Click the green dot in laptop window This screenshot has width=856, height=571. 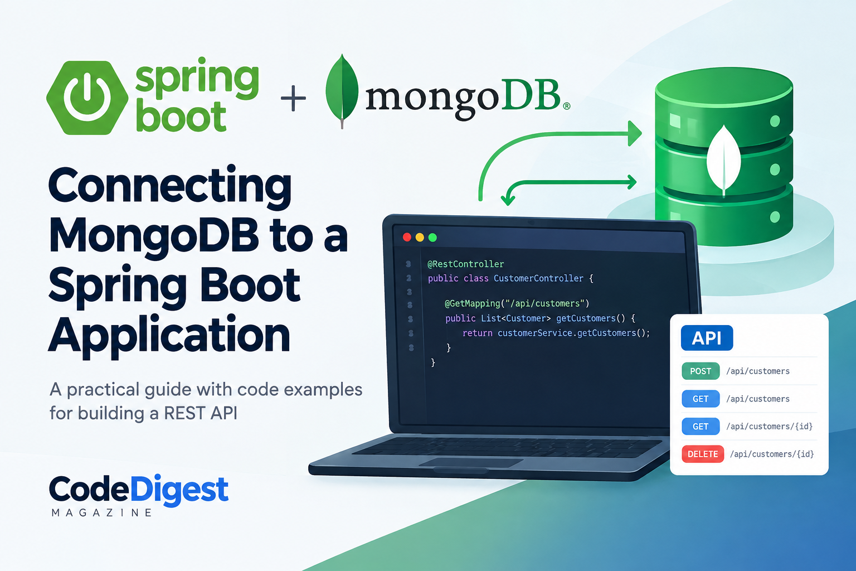(x=432, y=238)
